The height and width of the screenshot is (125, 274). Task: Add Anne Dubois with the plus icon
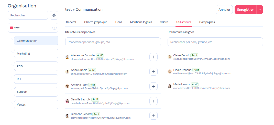[153, 72]
